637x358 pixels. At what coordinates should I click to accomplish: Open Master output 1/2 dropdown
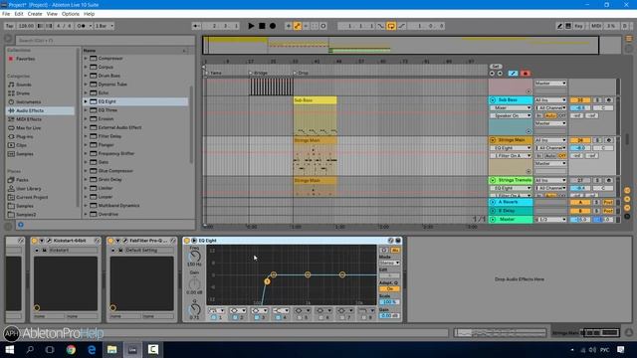(x=550, y=219)
